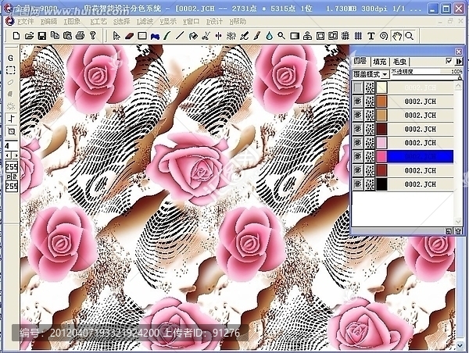Viewport: 469px width, 353px height.
Task: Switch to the 填充 fill tab
Action: click(380, 62)
